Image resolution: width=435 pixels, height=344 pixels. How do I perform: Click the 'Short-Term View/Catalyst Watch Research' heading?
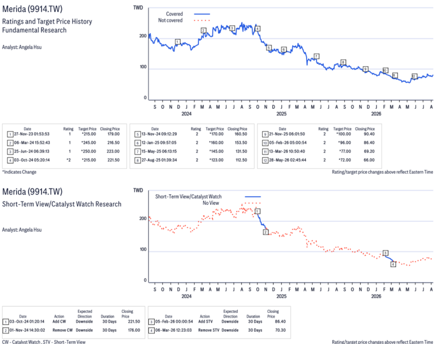coord(62,204)
